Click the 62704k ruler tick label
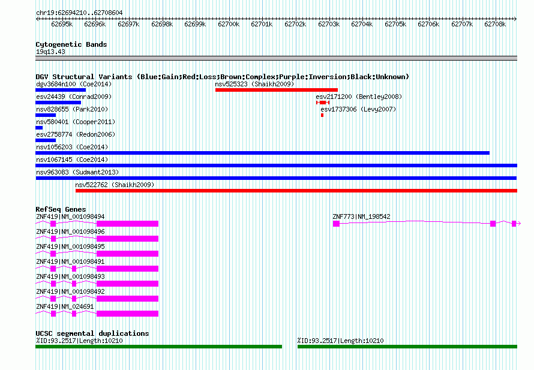This screenshot has width=534, height=370. [362, 24]
